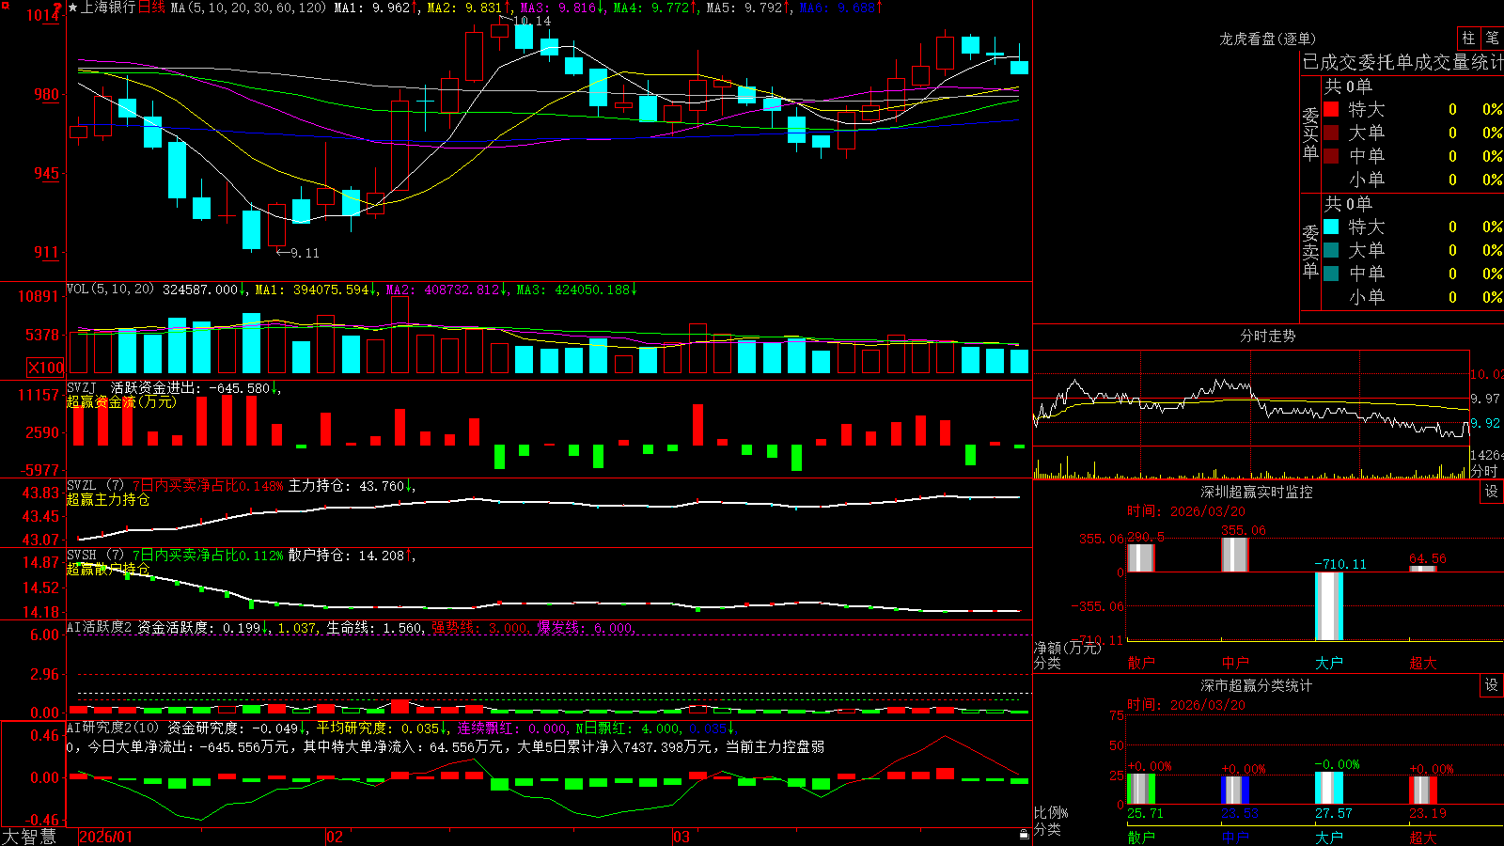Click the 27.57 大户 percentage value
Viewport: 1504px width, 846px height.
pos(1333,813)
